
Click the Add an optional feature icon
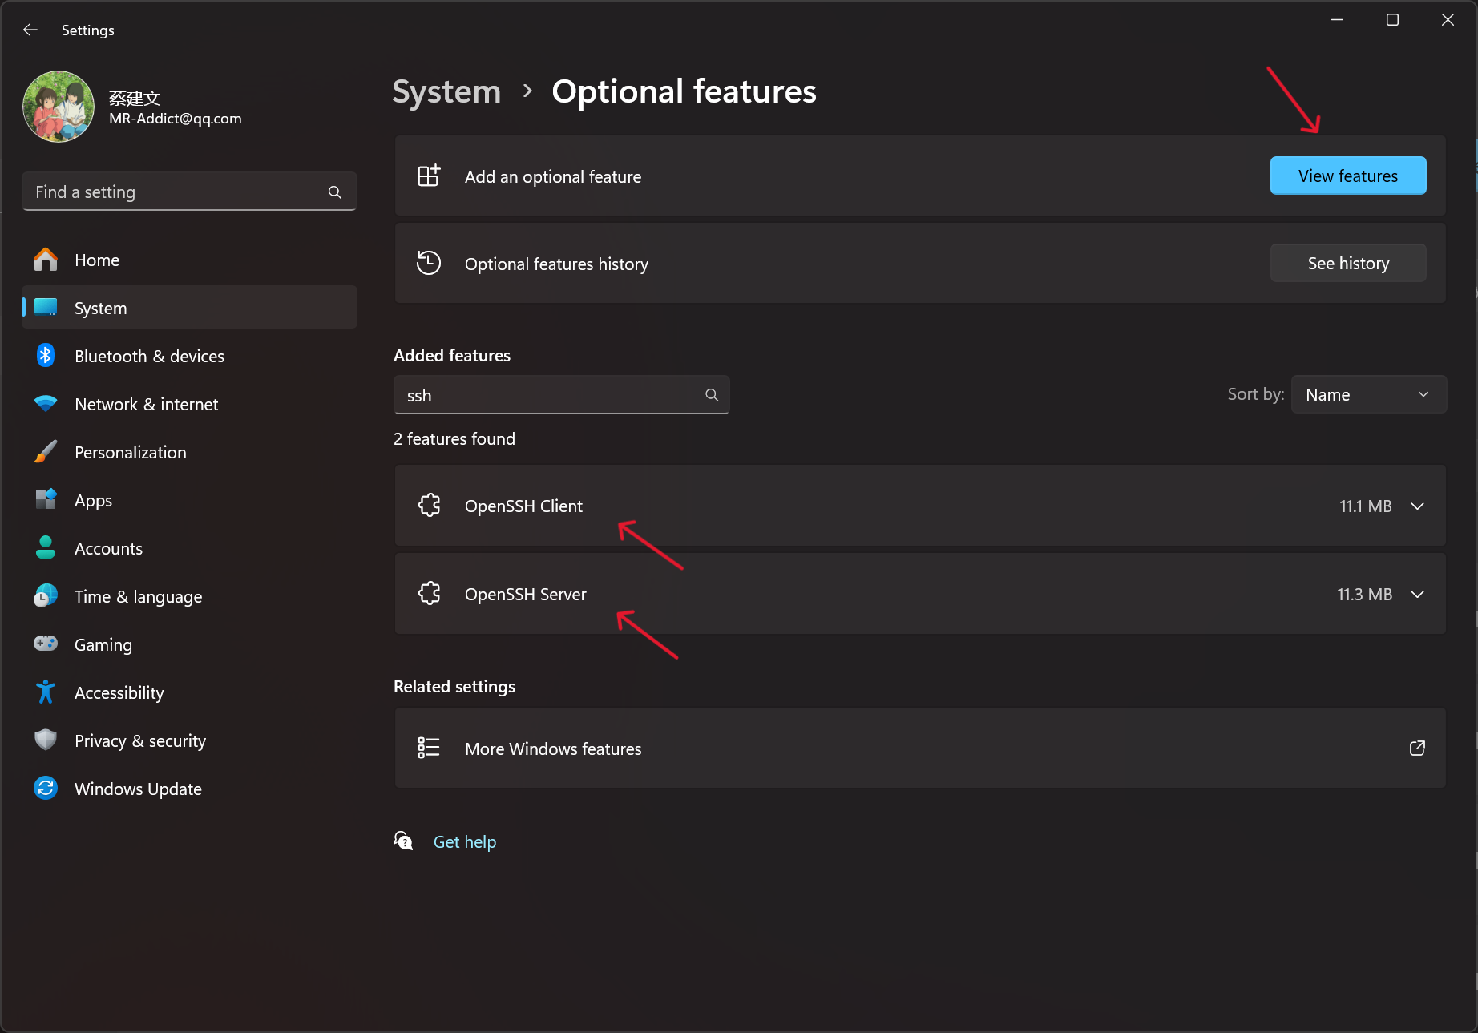click(x=429, y=176)
